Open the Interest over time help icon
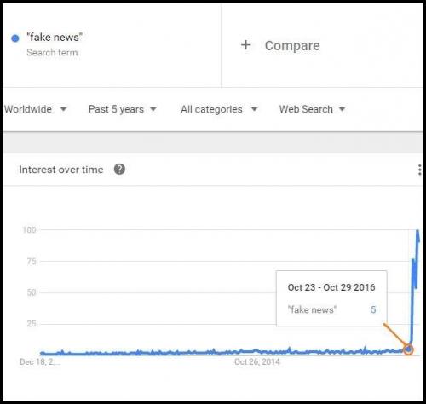 (x=119, y=170)
